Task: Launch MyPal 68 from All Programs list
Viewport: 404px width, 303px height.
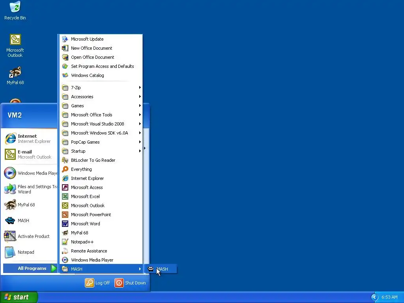Action: (101, 233)
